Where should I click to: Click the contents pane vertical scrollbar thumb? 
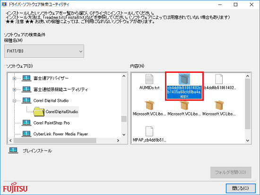click(x=248, y=104)
